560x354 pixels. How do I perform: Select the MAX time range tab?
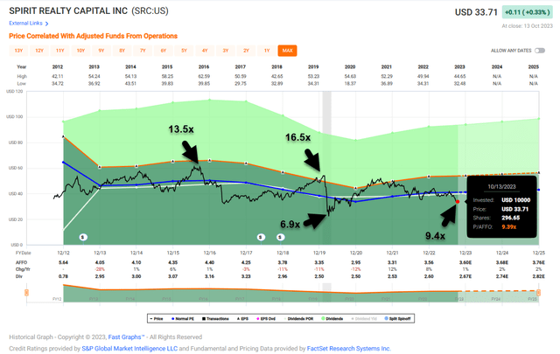pos(286,52)
